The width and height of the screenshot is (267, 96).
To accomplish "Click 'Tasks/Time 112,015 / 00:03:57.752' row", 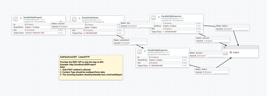I will [38, 33].
